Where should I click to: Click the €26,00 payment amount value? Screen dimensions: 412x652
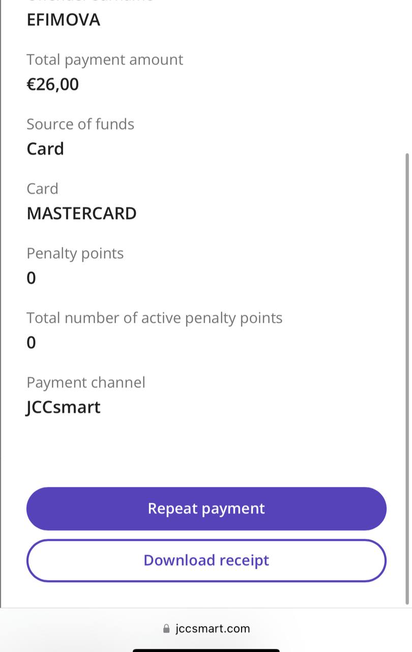pos(53,85)
